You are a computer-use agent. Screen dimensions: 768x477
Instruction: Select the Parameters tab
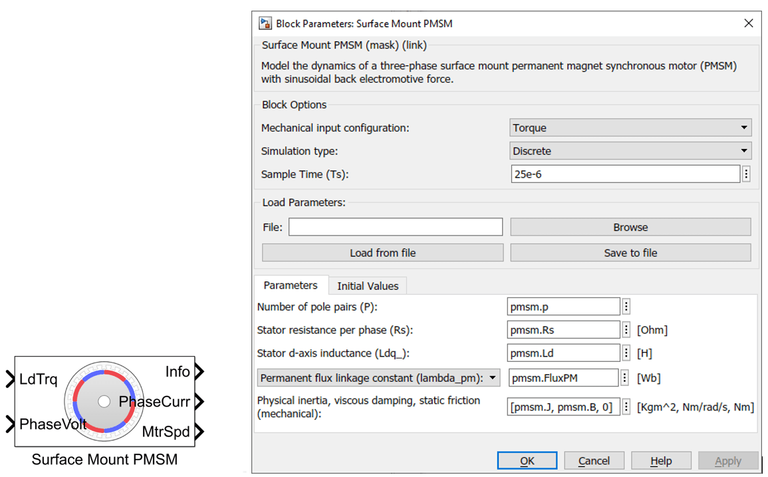coord(291,285)
